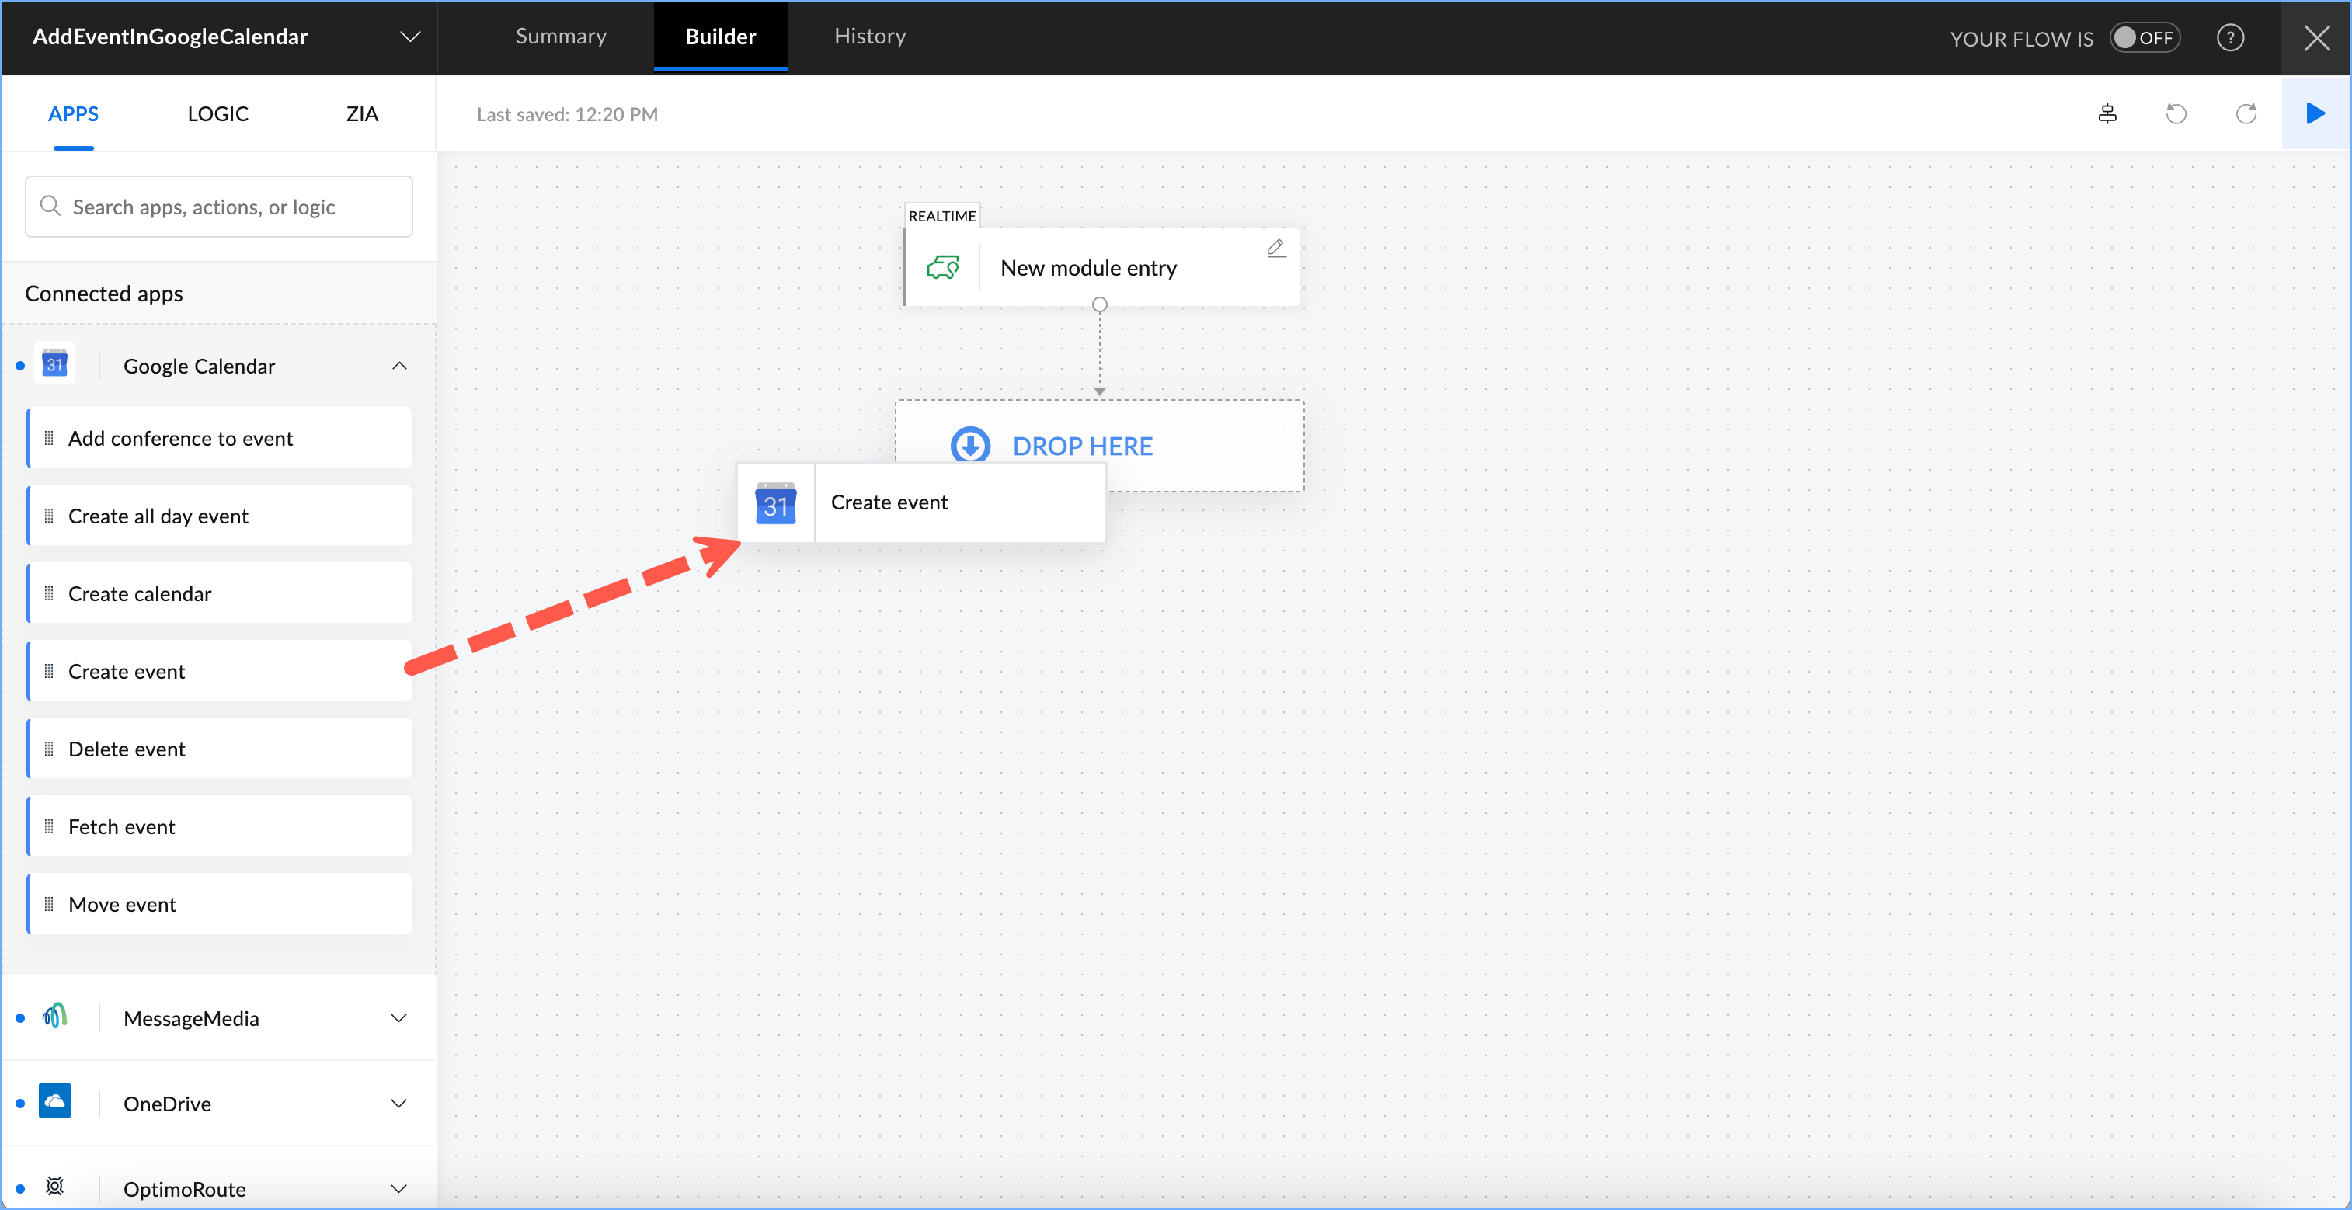Image resolution: width=2352 pixels, height=1210 pixels.
Task: Click the undo icon in toolbar
Action: [x=2176, y=113]
